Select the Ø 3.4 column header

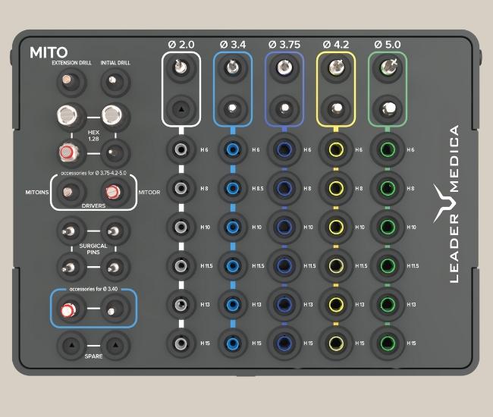click(231, 43)
